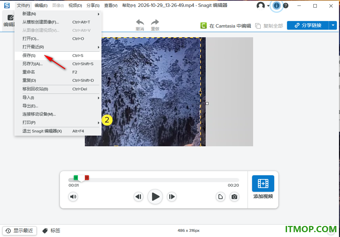
Task: Click the video preview image
Action: pyautogui.click(x=153, y=92)
